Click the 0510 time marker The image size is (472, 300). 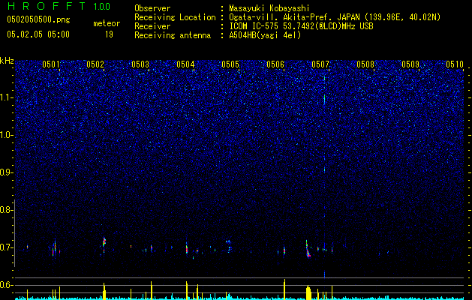(455, 64)
